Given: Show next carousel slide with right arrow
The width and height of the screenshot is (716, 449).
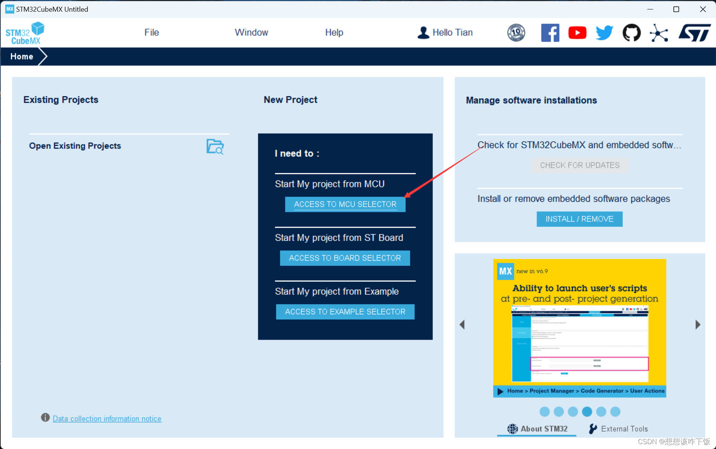Looking at the screenshot, I should [698, 325].
